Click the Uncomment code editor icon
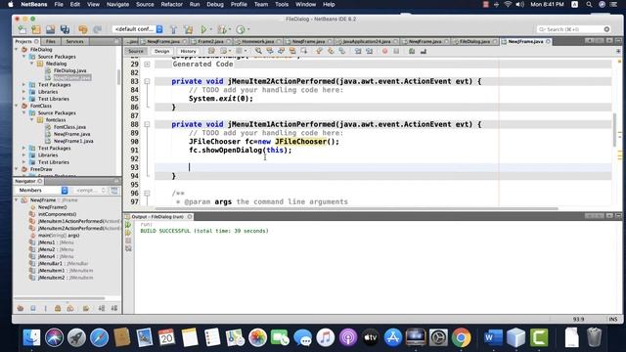This screenshot has width=626, height=352. click(424, 51)
